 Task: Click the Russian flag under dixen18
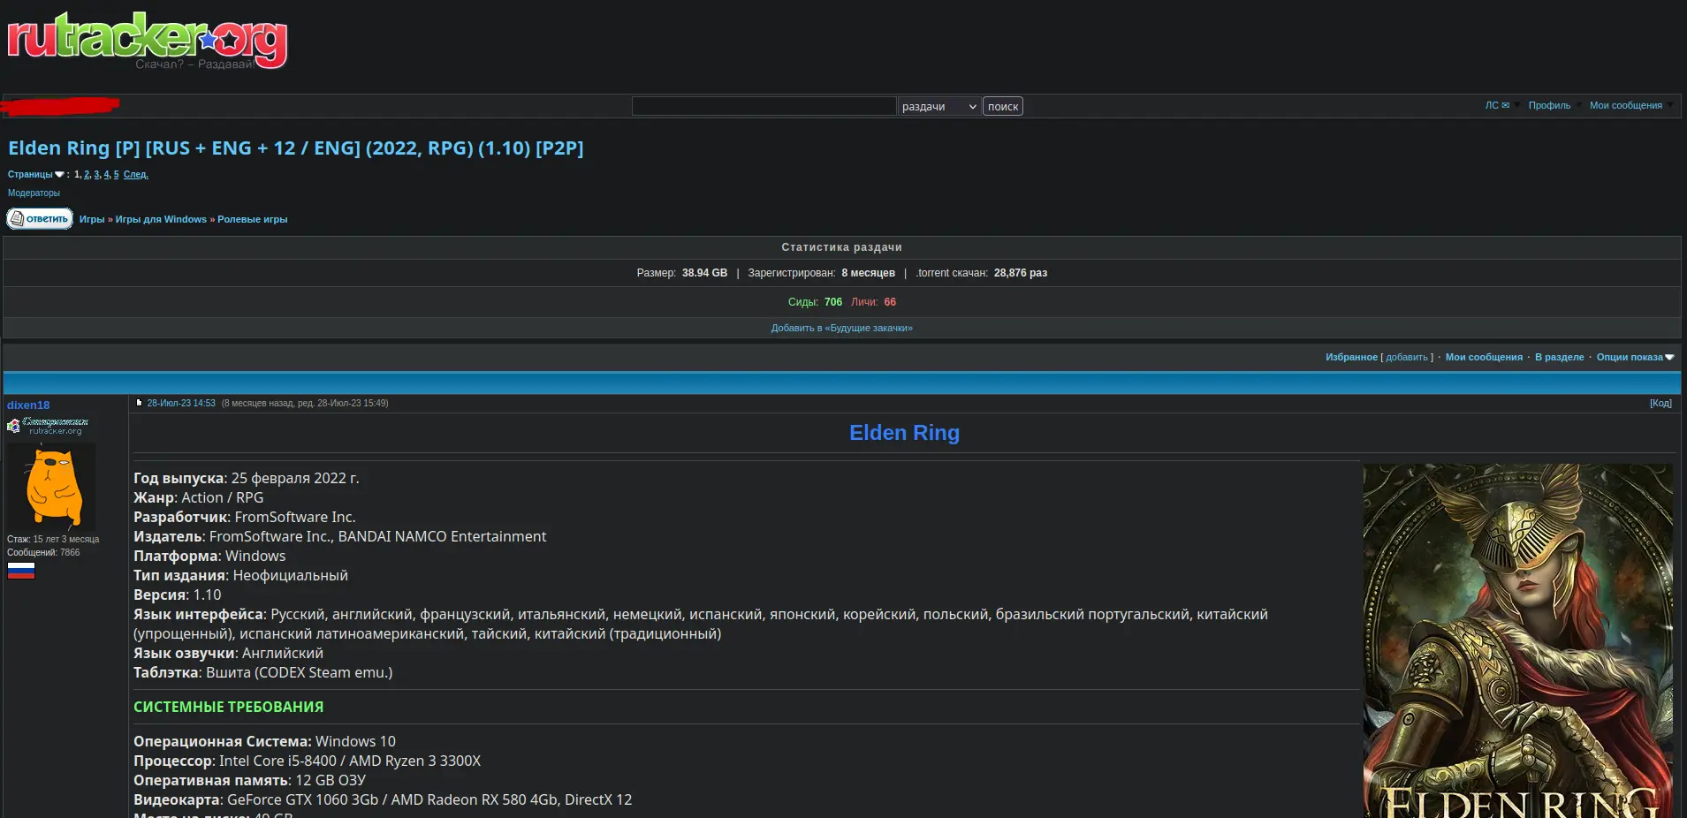(x=21, y=571)
